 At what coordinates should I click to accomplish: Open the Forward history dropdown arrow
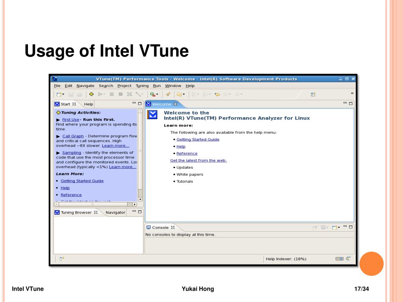(241, 94)
